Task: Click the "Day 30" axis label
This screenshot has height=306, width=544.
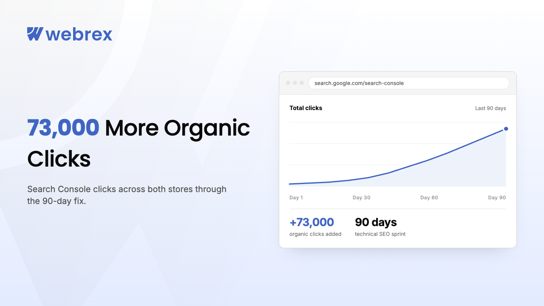Action: point(362,198)
